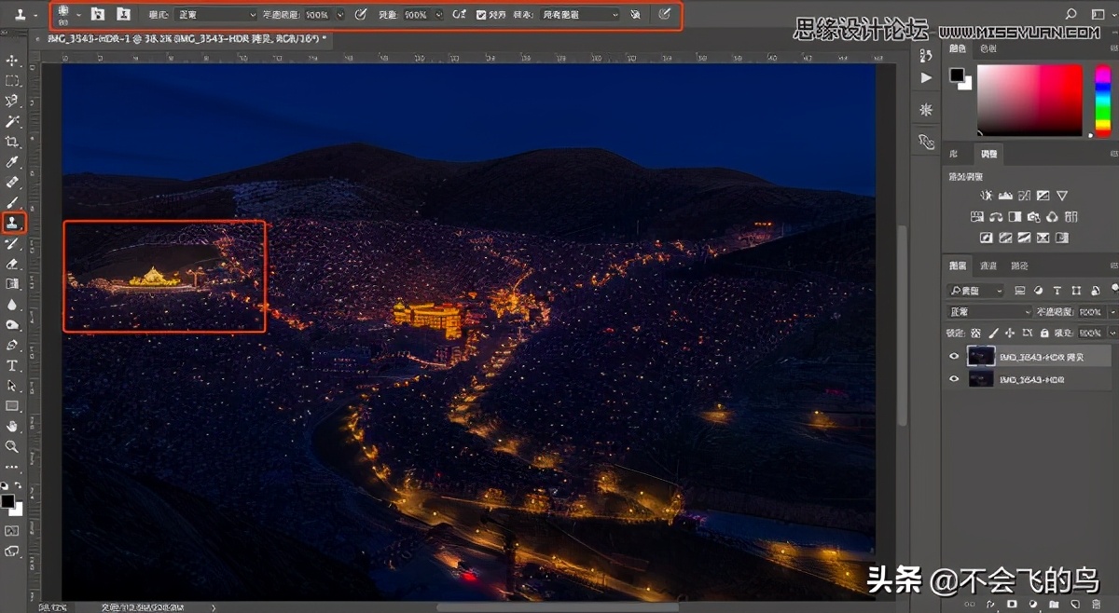Switch to the Channels tab

(x=988, y=266)
